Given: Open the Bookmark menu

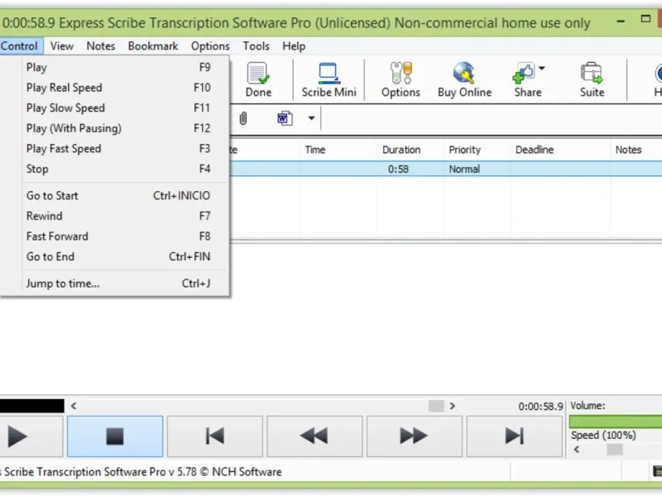Looking at the screenshot, I should tap(153, 46).
